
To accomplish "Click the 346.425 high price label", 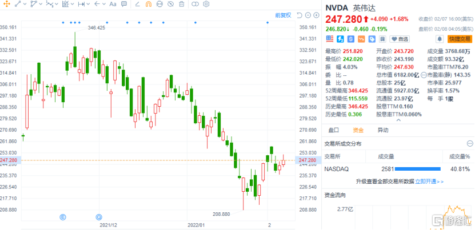I will pyautogui.click(x=97, y=27).
